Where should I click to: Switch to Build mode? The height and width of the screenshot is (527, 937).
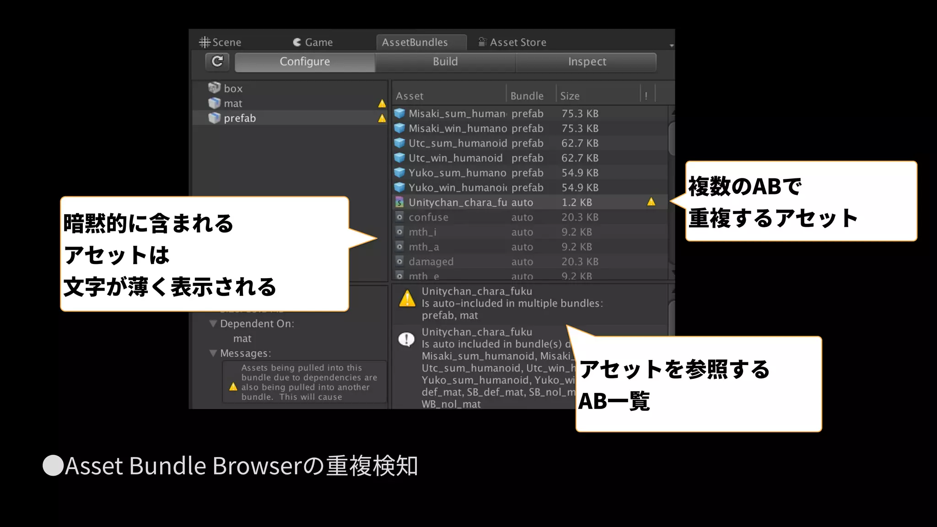[445, 62]
